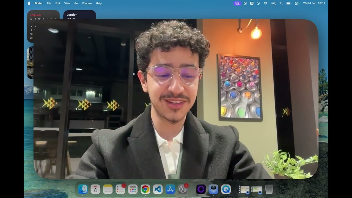The height and width of the screenshot is (198, 352).
Task: Open Calendar from the Dock
Action: [x=95, y=189]
